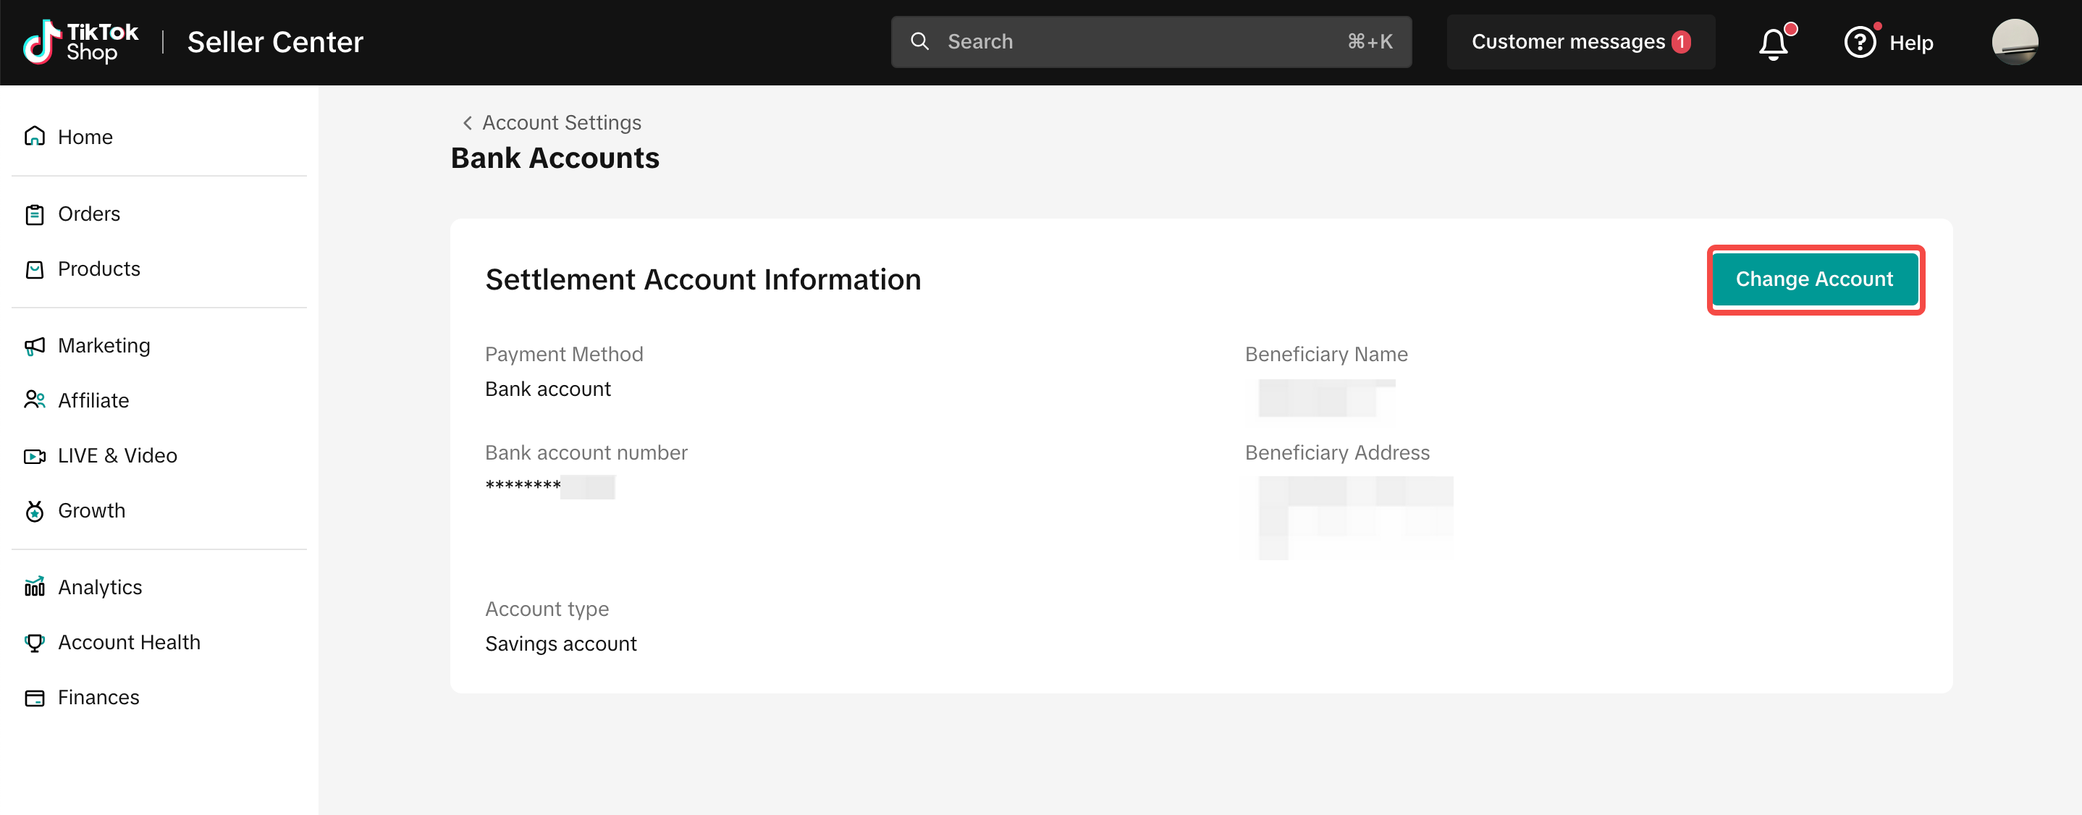Go back via Account Settings chevron
2082x815 pixels.
coord(467,123)
